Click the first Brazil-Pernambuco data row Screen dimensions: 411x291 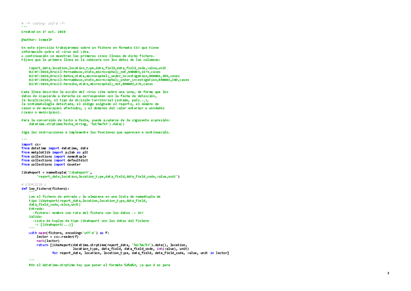[95, 72]
